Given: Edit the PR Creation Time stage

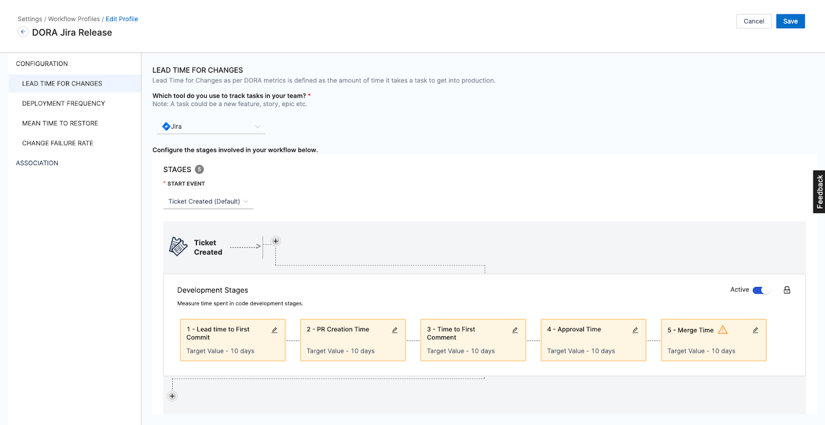Looking at the screenshot, I should coord(394,330).
